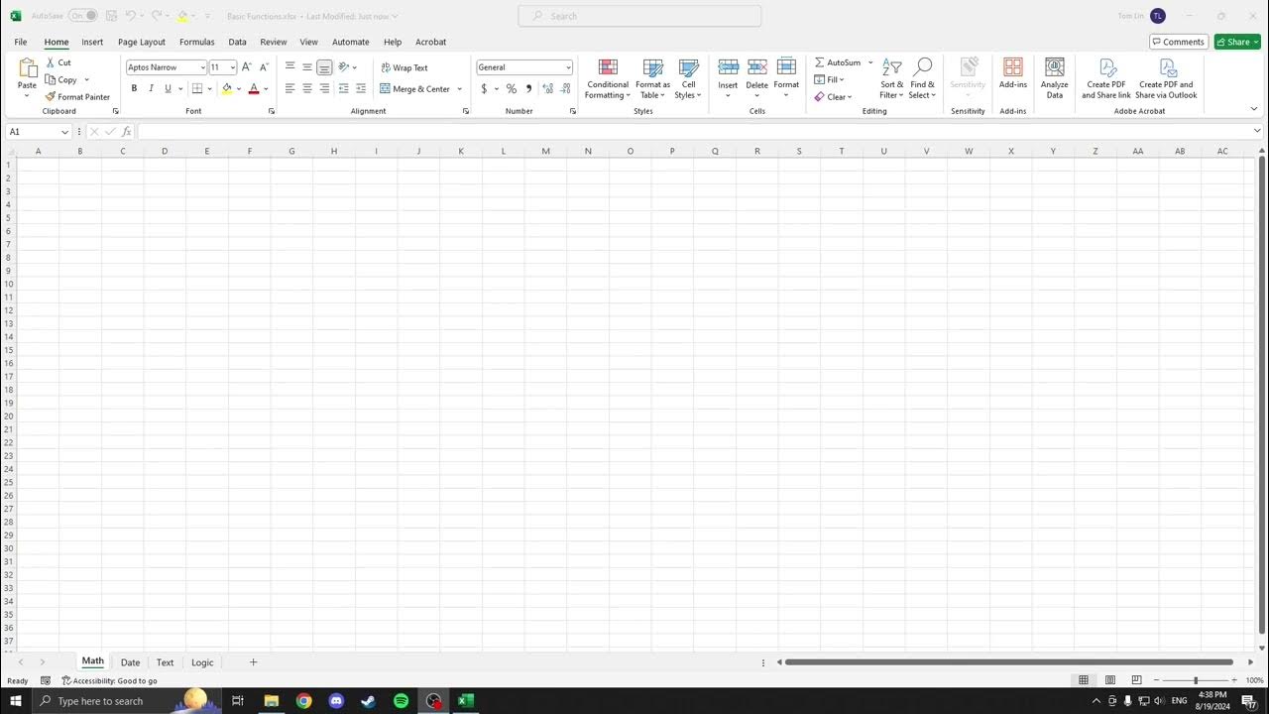Click the Paste clipboard icon

click(x=27, y=68)
